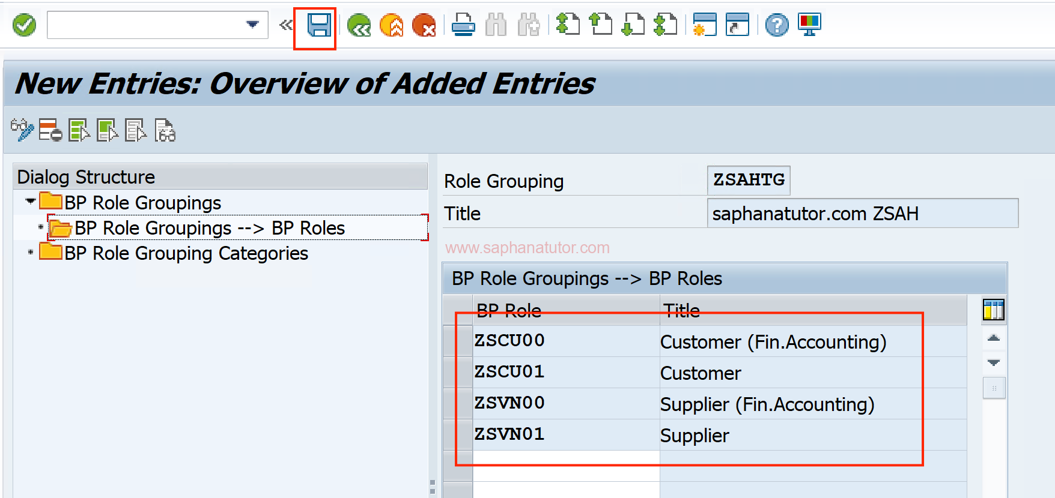The height and width of the screenshot is (498, 1055).
Task: Click the Previous Page icon
Action: (600, 25)
